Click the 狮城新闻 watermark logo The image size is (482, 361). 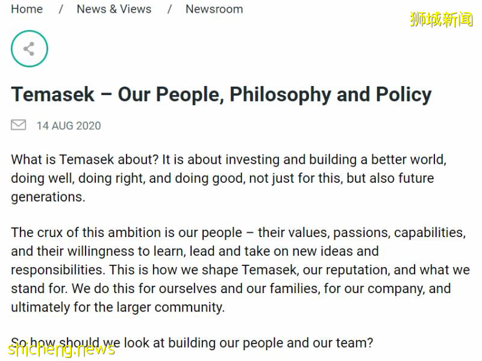(441, 19)
